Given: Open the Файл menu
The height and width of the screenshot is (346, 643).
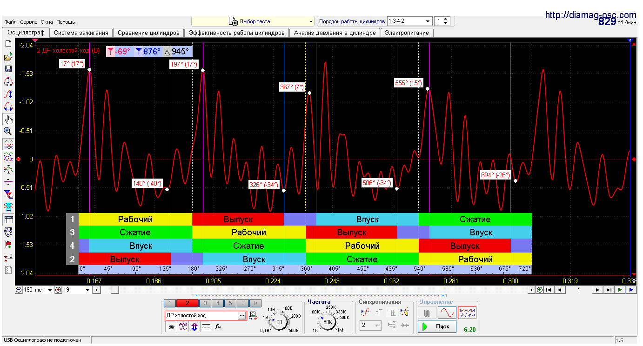Looking at the screenshot, I should [10, 22].
